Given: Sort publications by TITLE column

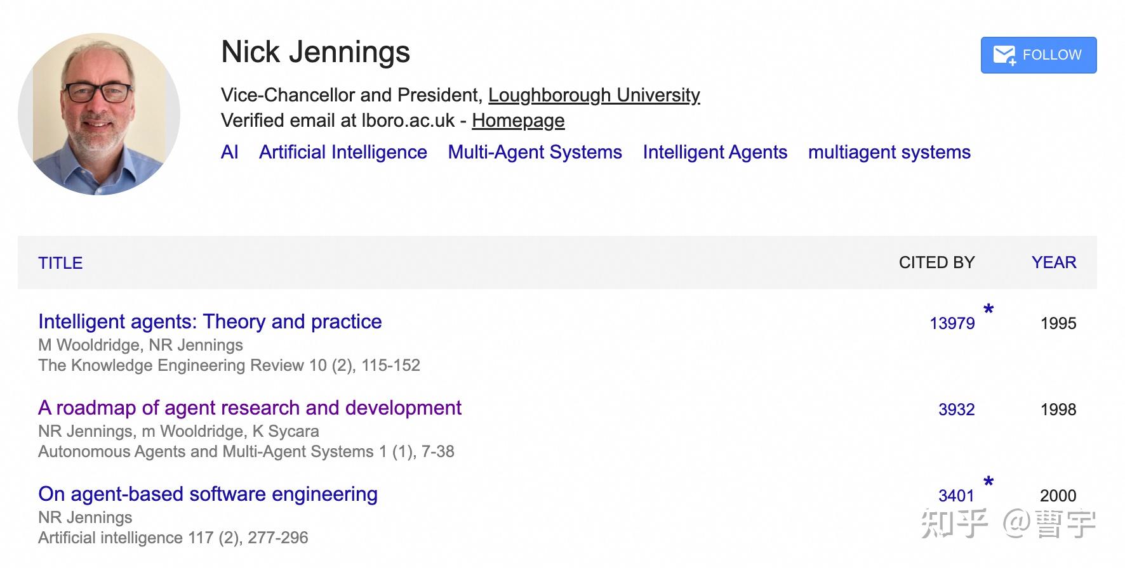Looking at the screenshot, I should [x=60, y=263].
